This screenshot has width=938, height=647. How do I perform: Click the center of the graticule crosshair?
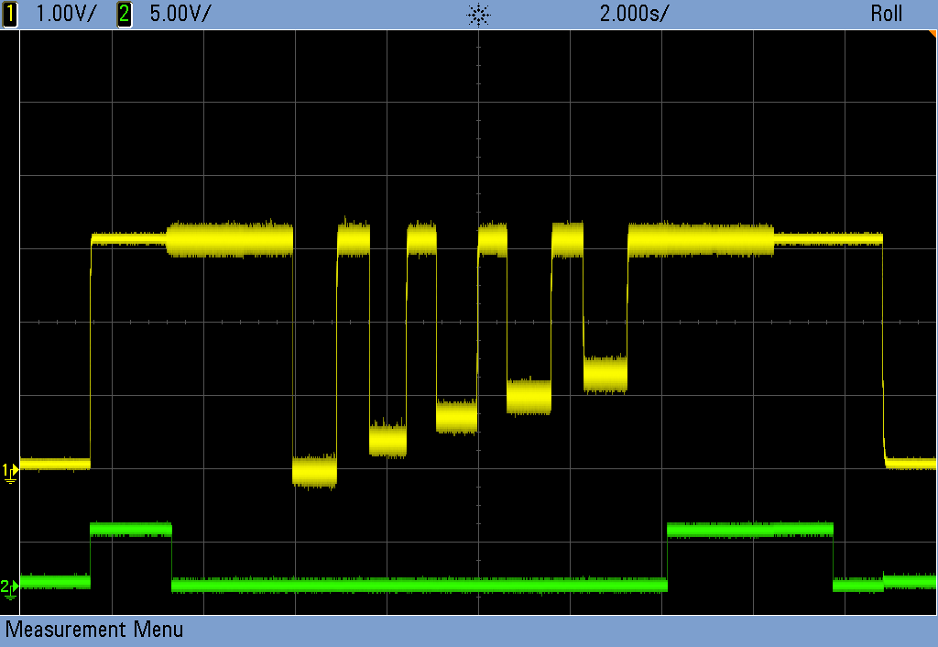point(478,322)
